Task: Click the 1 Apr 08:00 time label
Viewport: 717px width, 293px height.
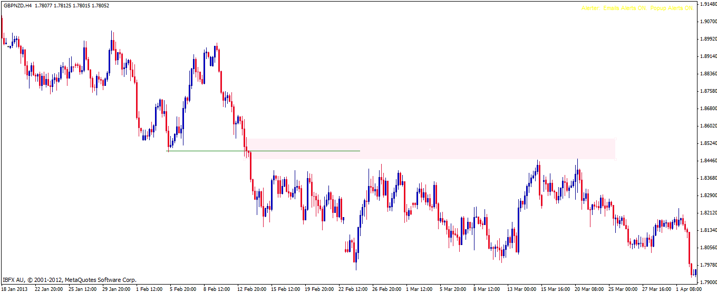Action: pos(689,289)
